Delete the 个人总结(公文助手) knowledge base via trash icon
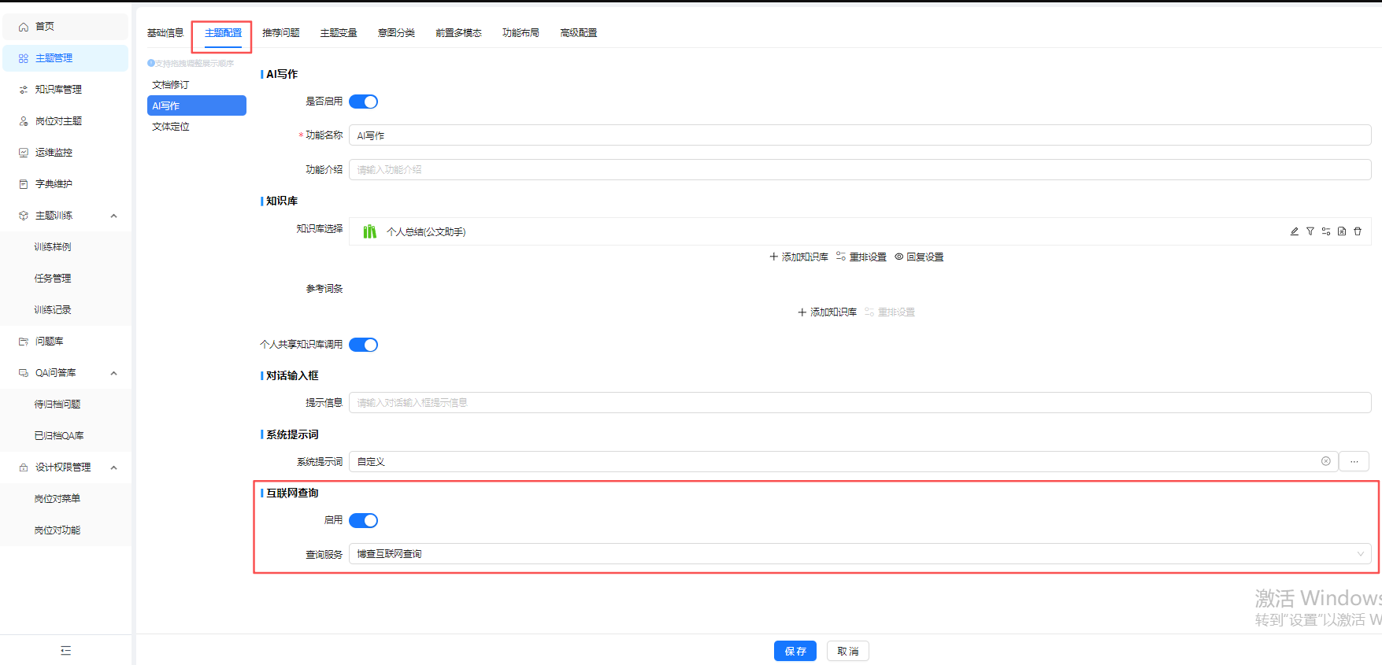This screenshot has width=1382, height=665. coord(1358,231)
